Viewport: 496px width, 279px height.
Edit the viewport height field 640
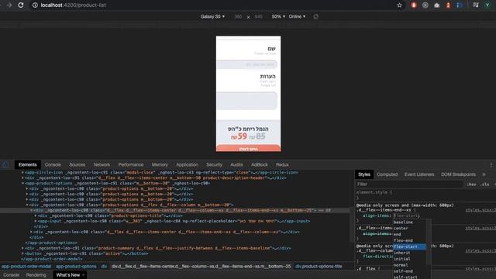258,16
